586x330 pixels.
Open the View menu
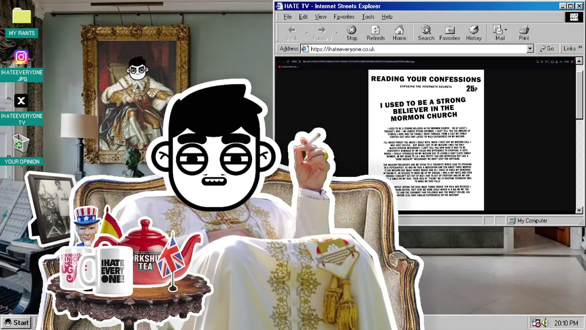tap(320, 17)
